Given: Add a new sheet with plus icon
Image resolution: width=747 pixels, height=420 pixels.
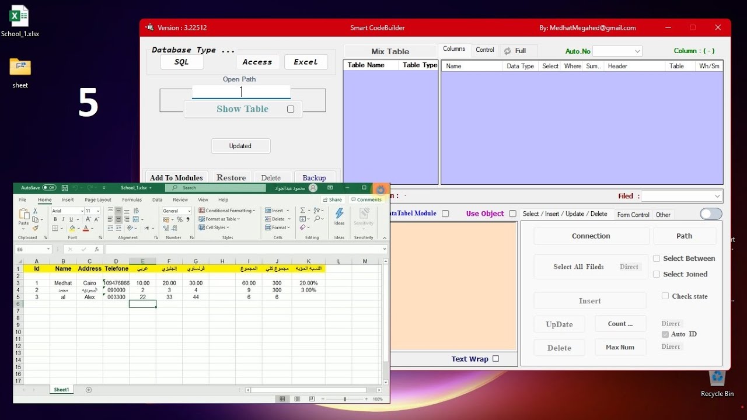Looking at the screenshot, I should pyautogui.click(x=89, y=390).
